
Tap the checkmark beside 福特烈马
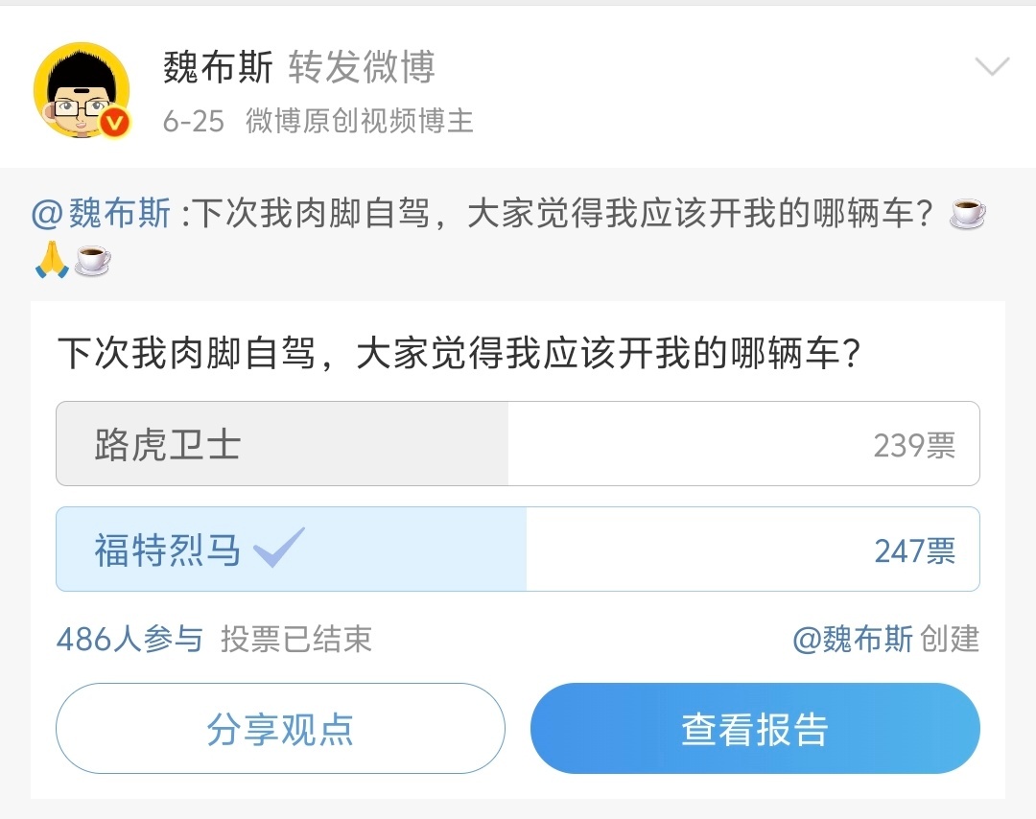point(279,548)
